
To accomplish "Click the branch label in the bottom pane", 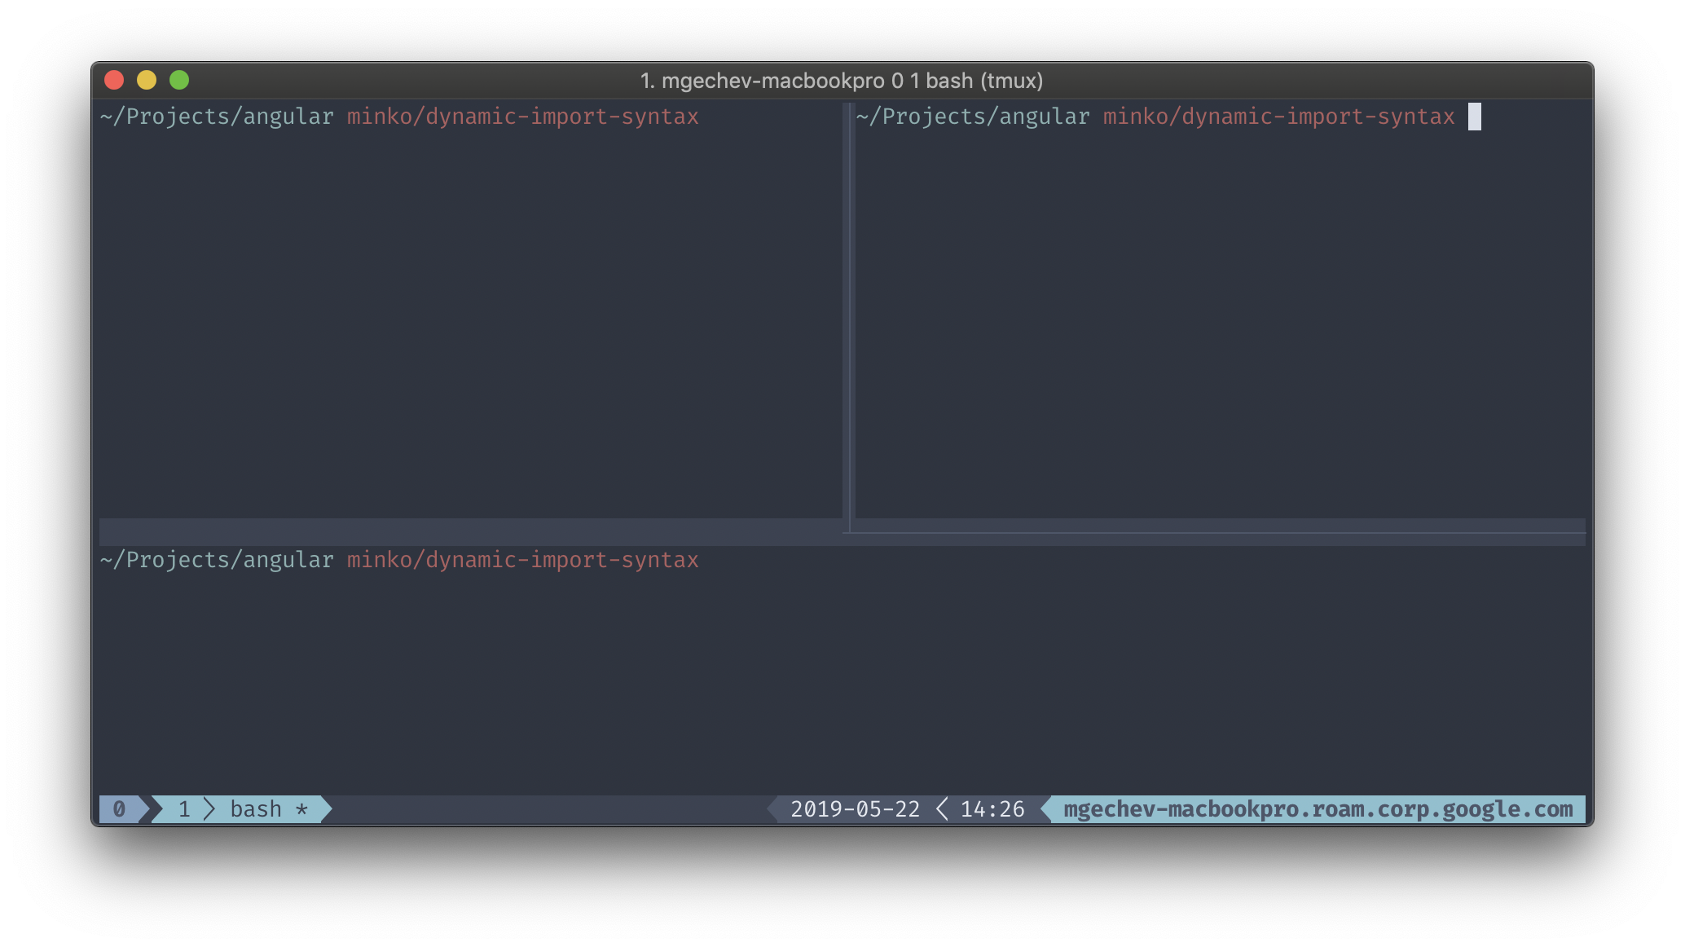I will (521, 560).
